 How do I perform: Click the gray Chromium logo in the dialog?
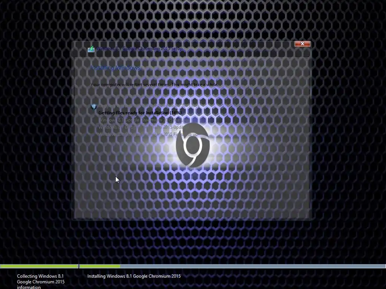(x=193, y=145)
